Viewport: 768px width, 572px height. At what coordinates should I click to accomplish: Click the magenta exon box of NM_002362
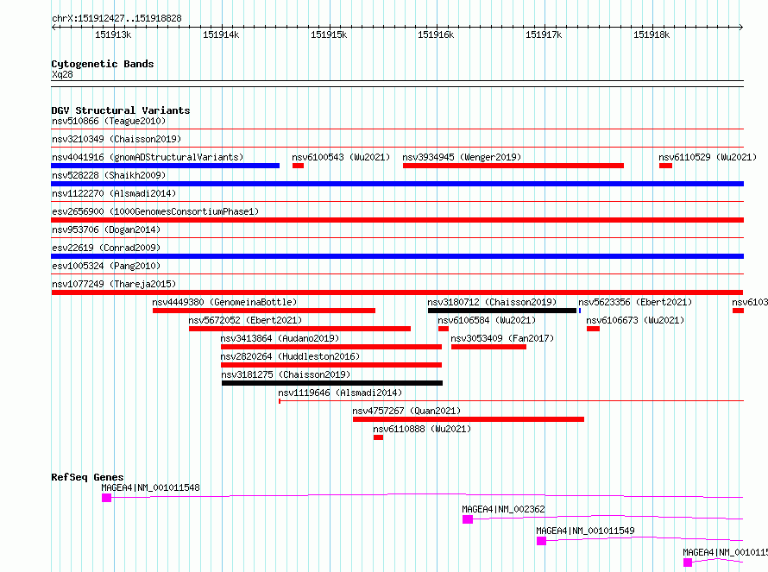click(468, 519)
